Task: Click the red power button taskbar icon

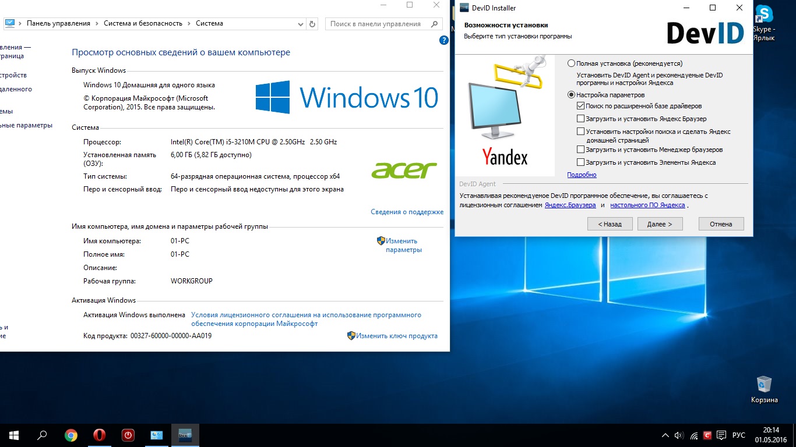Action: tap(128, 435)
